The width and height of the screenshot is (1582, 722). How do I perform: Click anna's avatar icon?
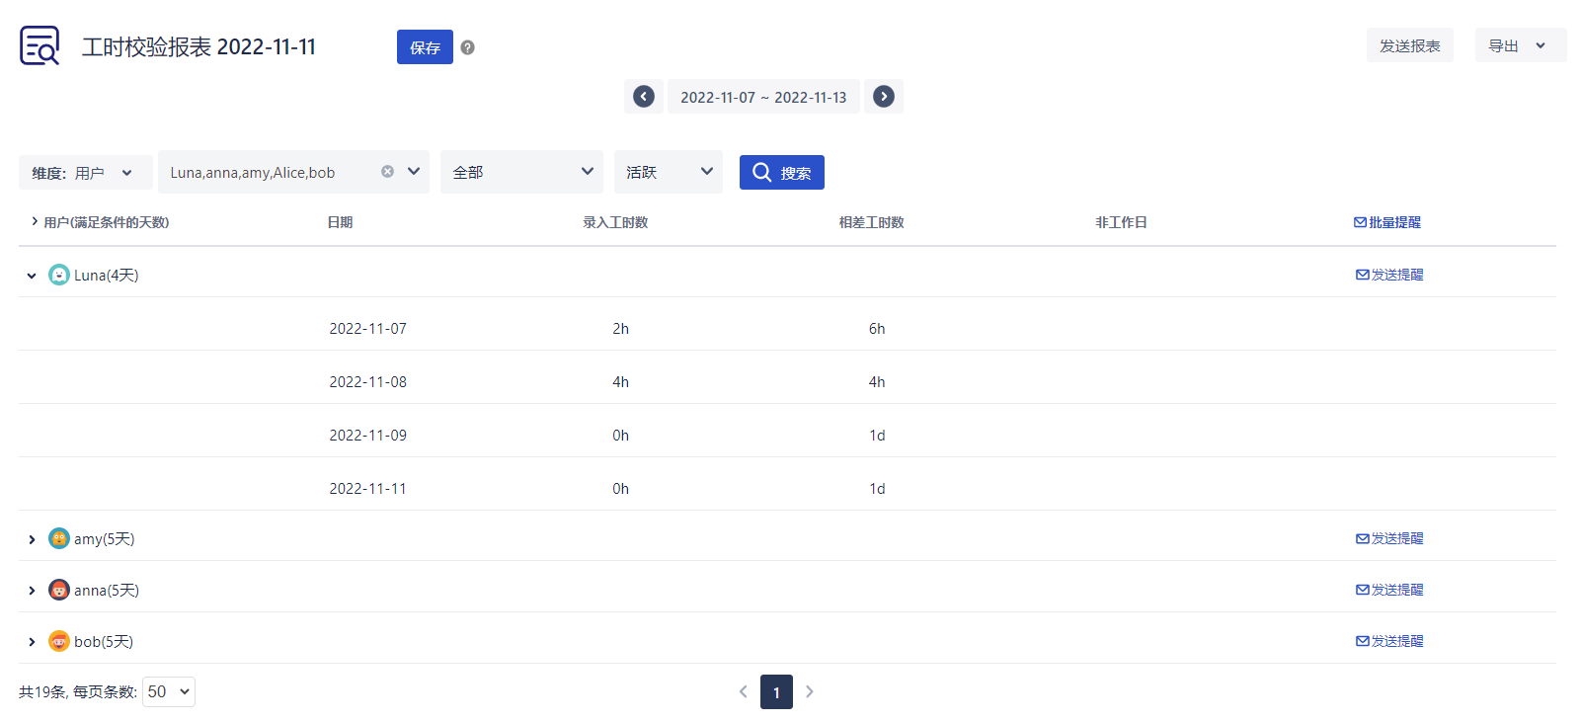[x=59, y=590]
